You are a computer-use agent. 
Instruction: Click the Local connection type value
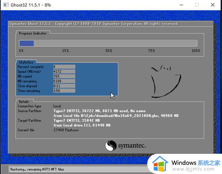tap(57, 106)
